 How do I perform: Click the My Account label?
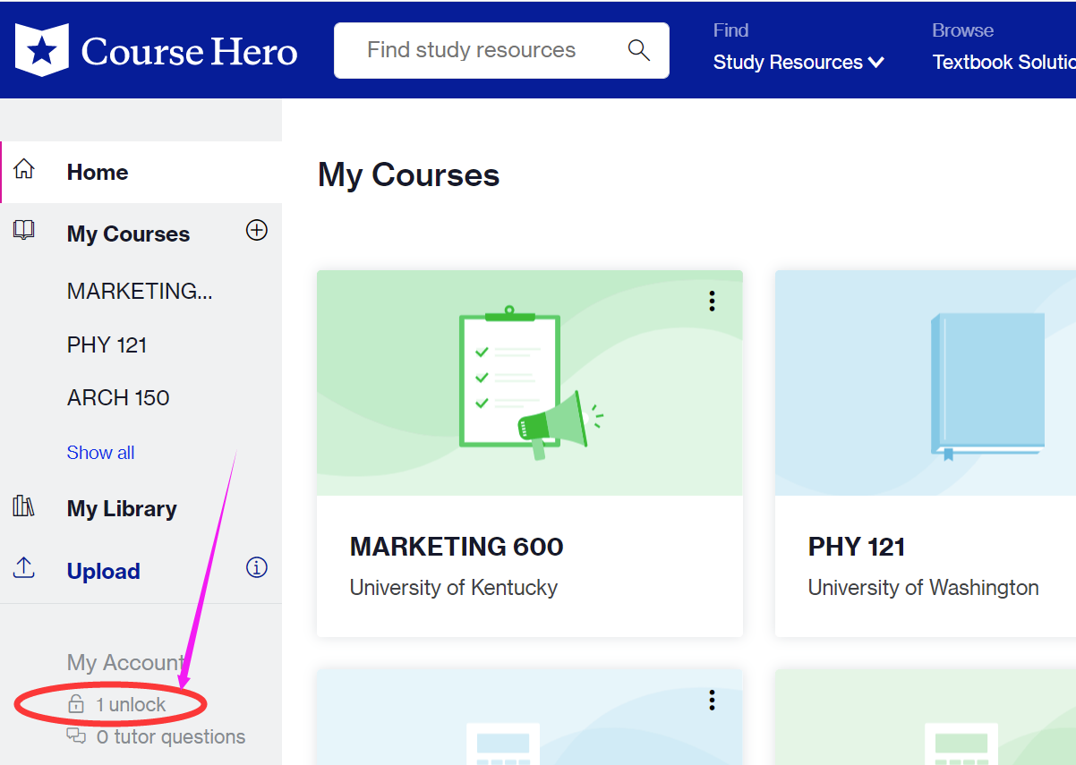(x=126, y=663)
